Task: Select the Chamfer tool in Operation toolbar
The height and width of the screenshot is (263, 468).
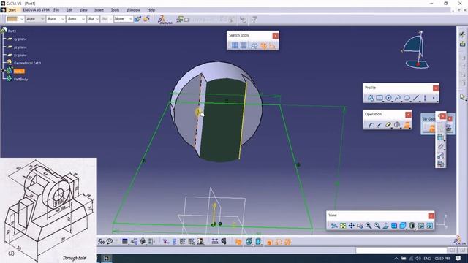Action: click(x=380, y=125)
